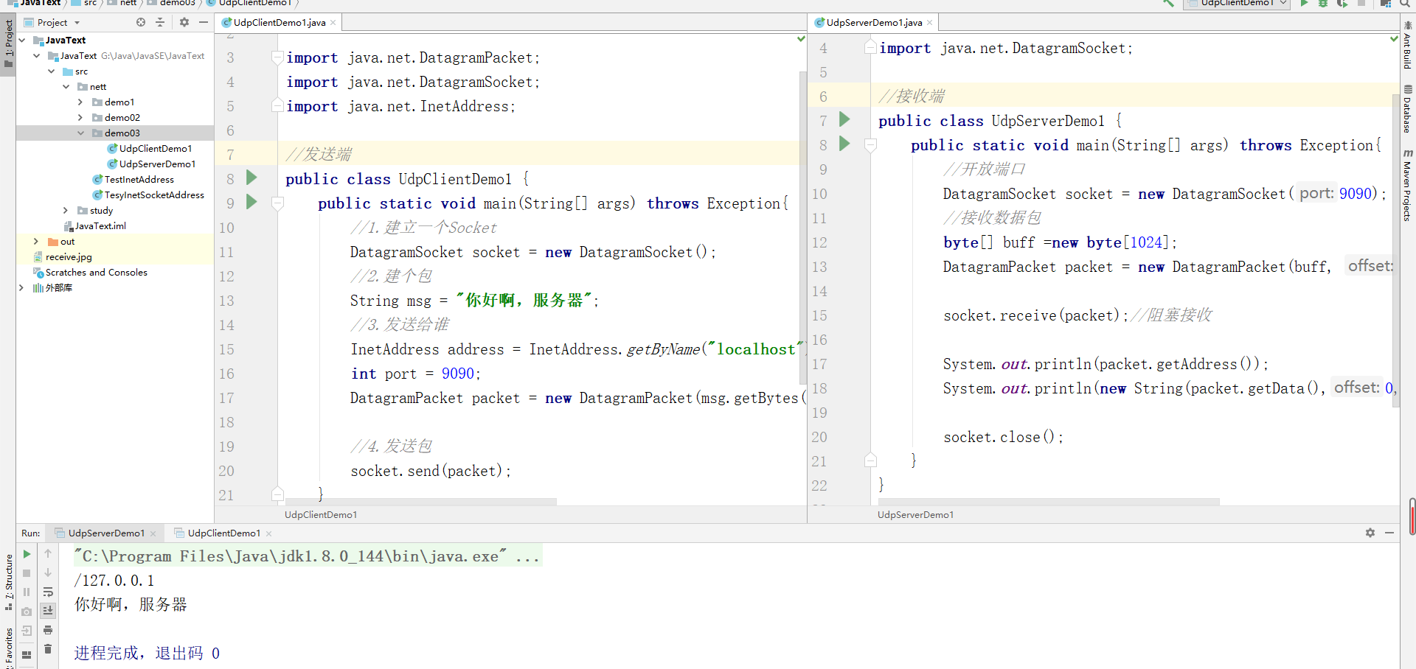
Task: Click the print console output icon
Action: pyautogui.click(x=48, y=630)
